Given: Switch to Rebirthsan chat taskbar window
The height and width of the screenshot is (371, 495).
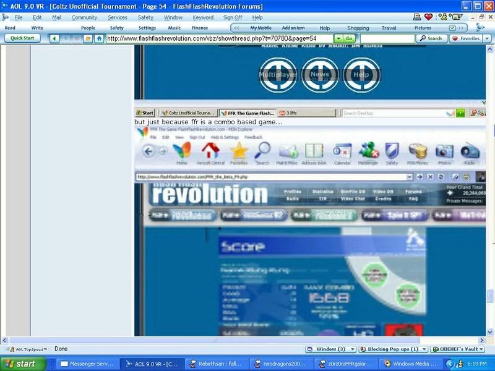Looking at the screenshot, I should pyautogui.click(x=217, y=364).
